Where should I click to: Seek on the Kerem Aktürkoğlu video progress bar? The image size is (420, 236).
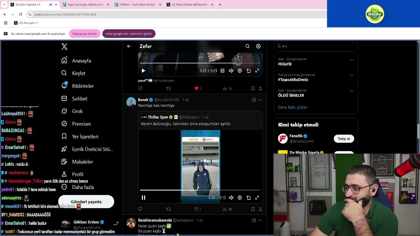200,190
